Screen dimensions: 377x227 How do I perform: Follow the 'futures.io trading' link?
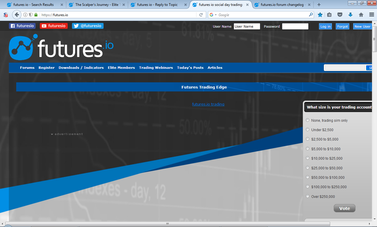point(208,104)
